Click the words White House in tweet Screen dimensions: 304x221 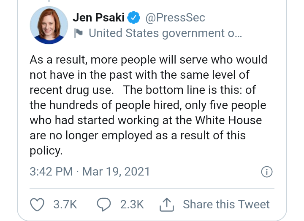[x=228, y=120]
